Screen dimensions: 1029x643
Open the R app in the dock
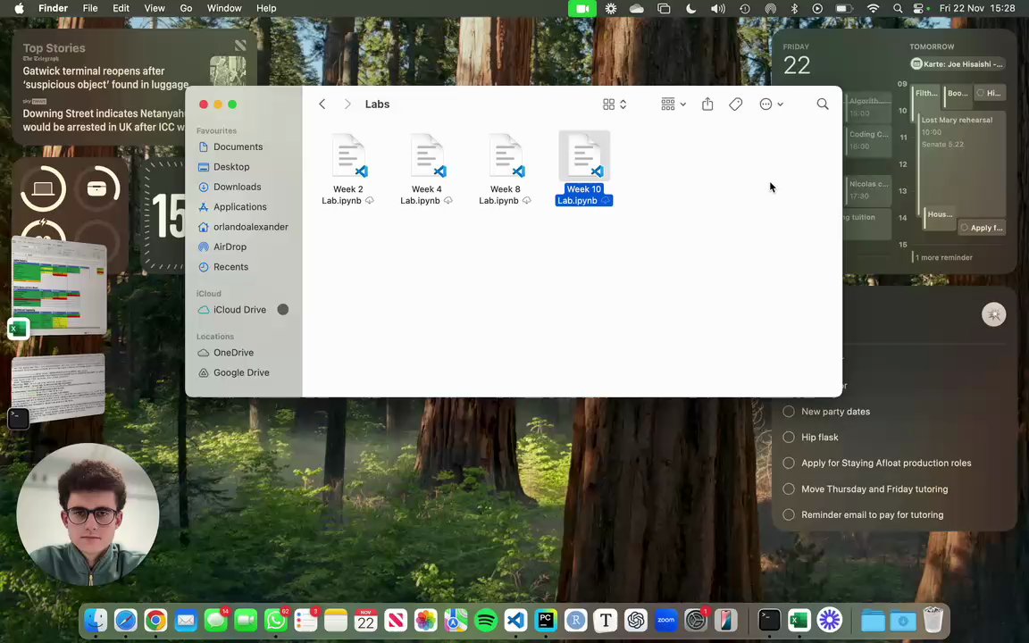[576, 620]
